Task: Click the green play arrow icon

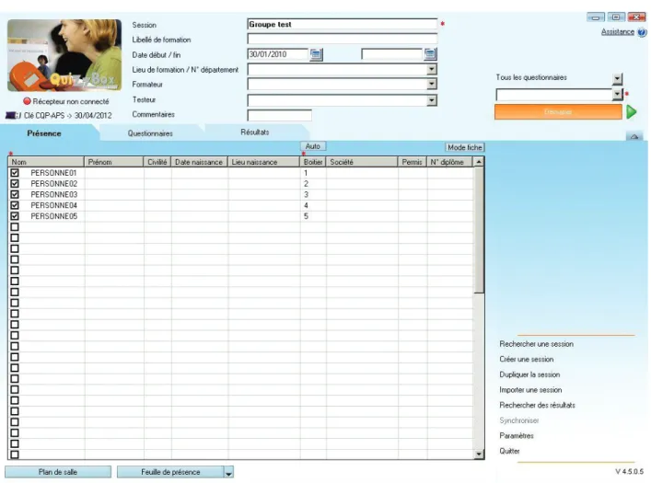Action: pyautogui.click(x=632, y=112)
